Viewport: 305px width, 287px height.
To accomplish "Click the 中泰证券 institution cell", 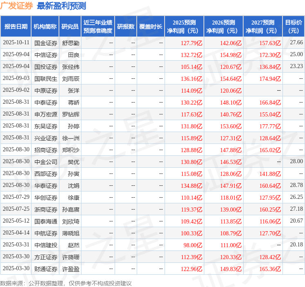I will tap(46, 102).
